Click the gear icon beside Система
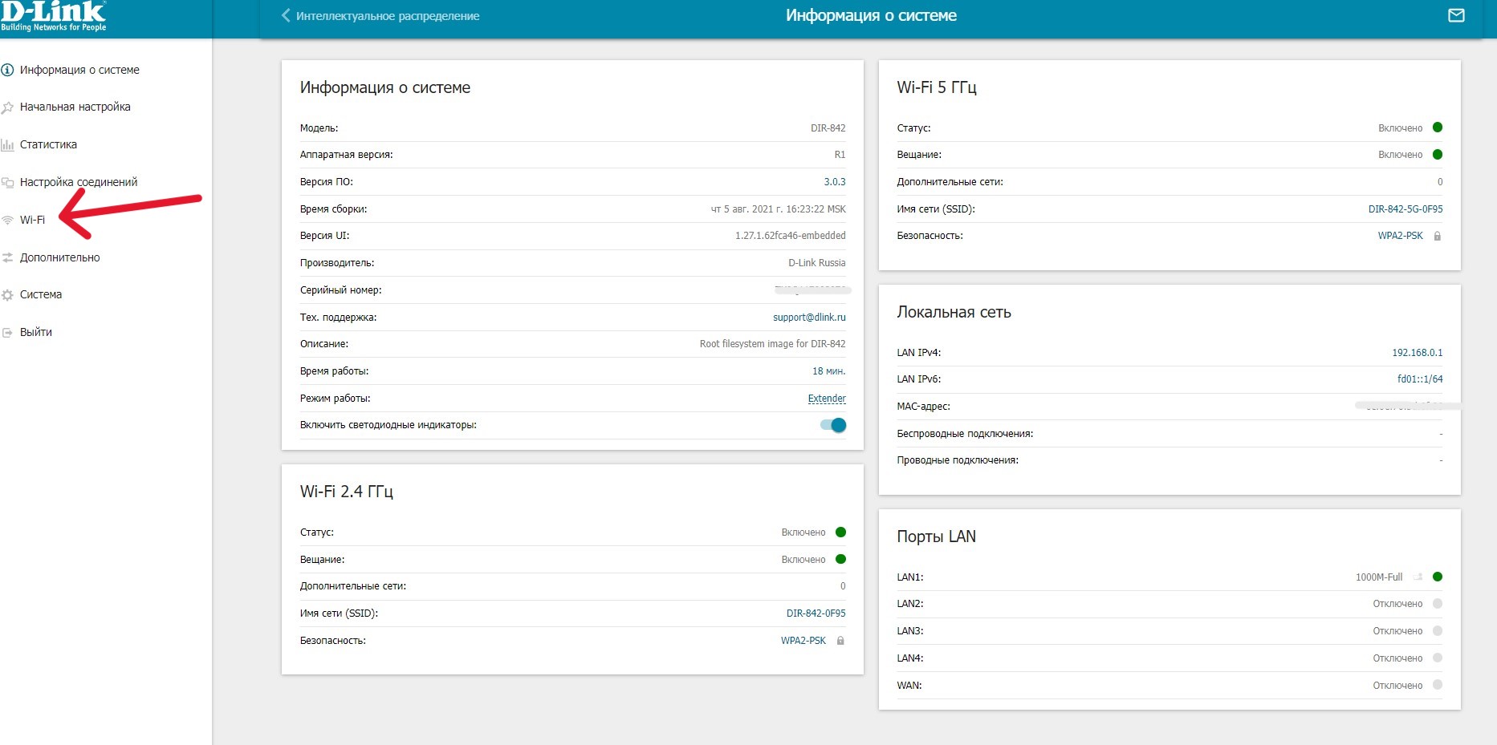1497x745 pixels. click(x=7, y=295)
